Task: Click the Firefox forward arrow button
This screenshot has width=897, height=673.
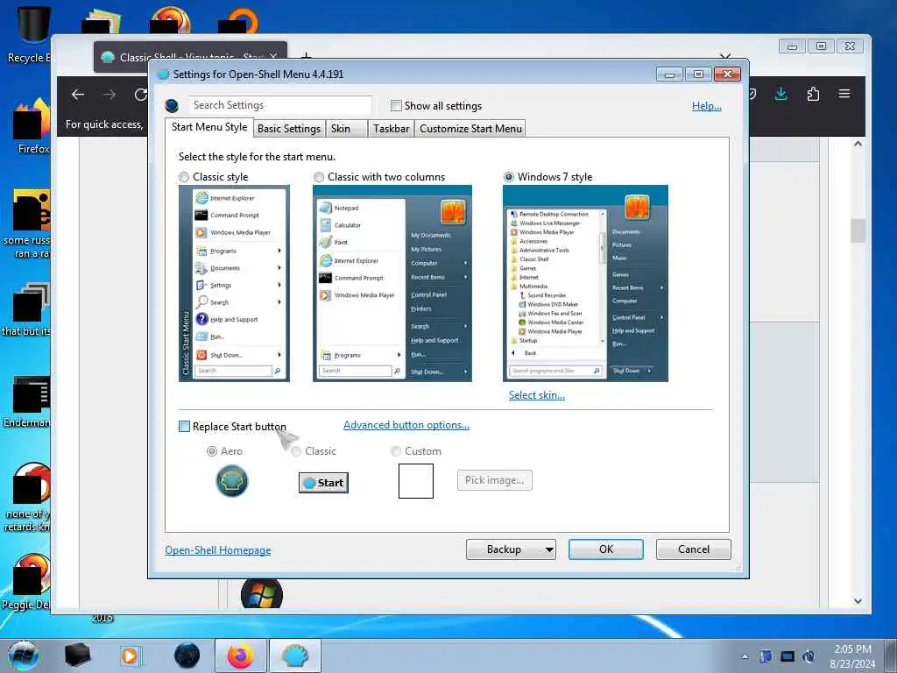Action: (109, 95)
